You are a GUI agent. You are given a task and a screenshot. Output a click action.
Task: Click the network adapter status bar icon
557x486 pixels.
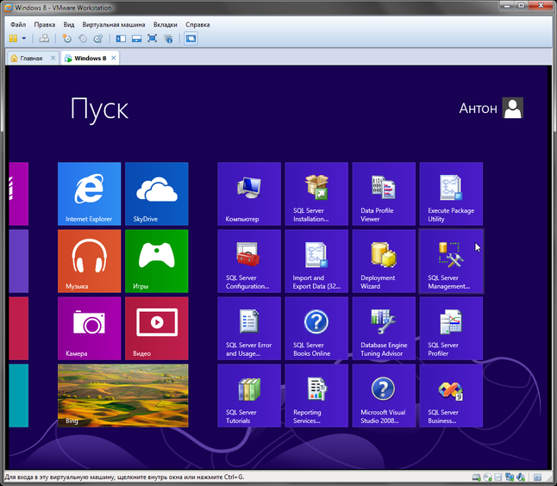click(x=510, y=477)
